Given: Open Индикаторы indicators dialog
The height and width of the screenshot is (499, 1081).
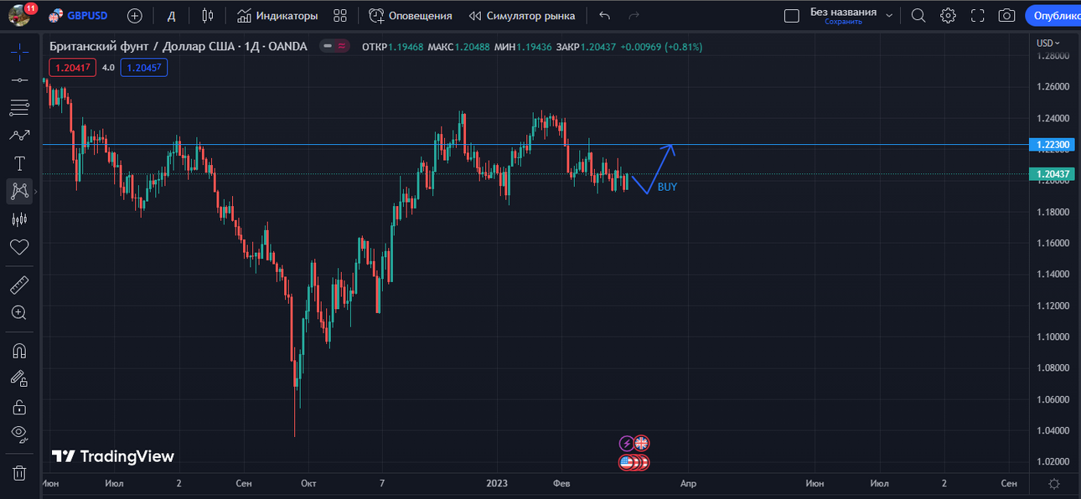Looking at the screenshot, I should [x=277, y=16].
